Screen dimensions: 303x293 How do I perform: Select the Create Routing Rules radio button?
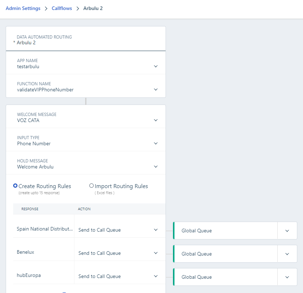tap(15, 186)
